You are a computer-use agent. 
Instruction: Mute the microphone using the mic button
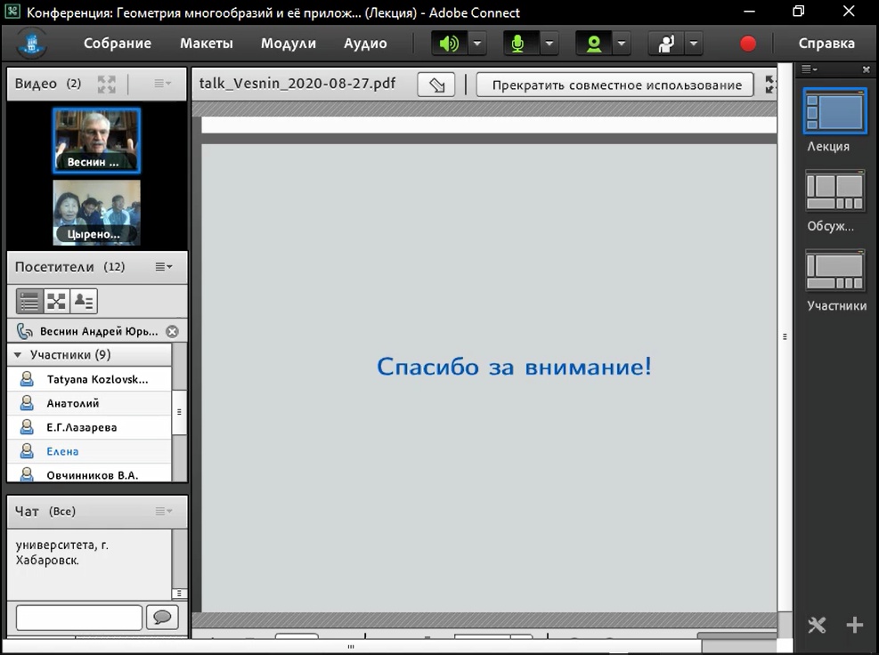520,44
